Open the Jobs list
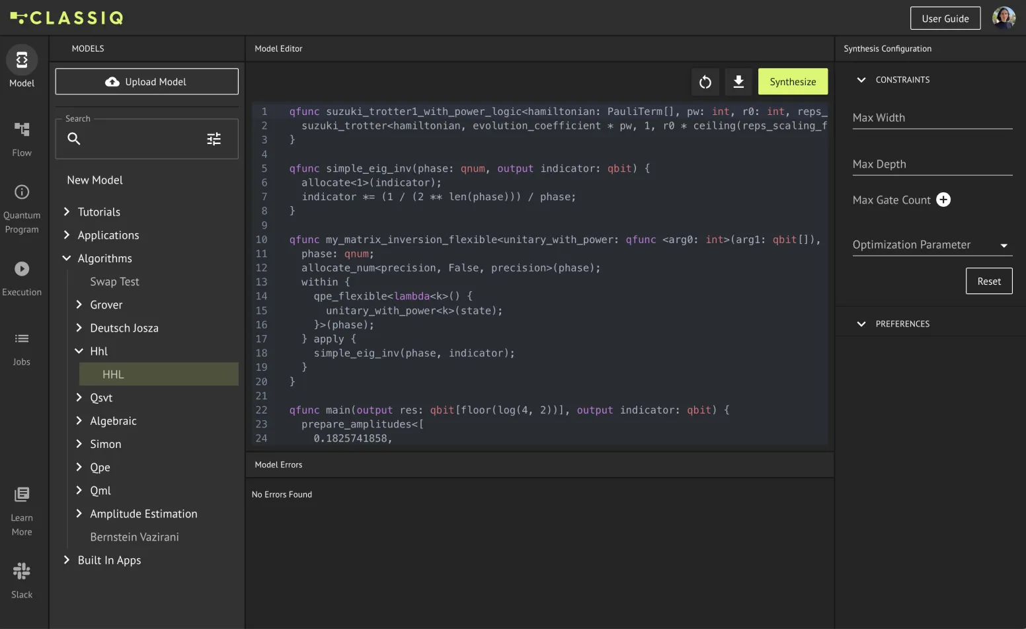 tap(22, 348)
